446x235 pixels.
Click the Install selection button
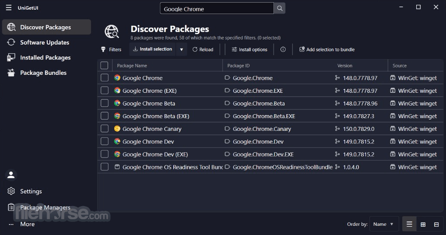[153, 49]
